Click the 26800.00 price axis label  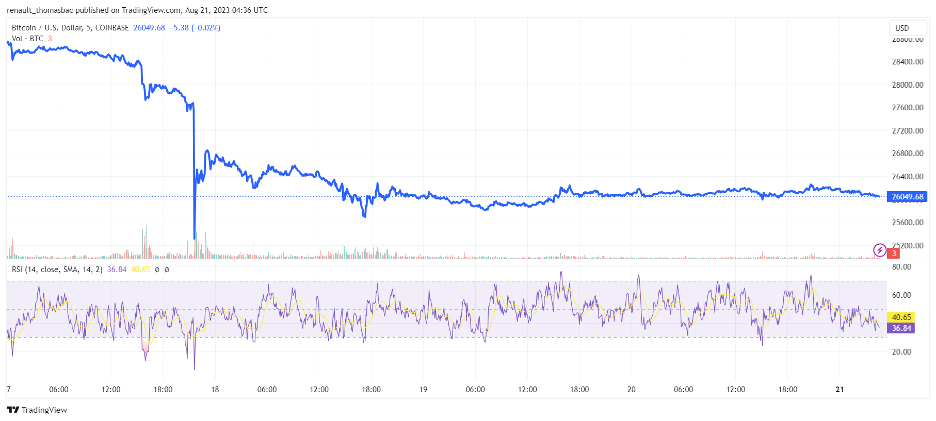click(x=908, y=154)
